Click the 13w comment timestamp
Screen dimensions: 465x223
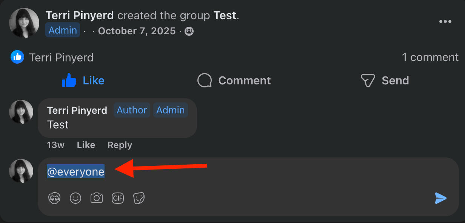(x=55, y=145)
